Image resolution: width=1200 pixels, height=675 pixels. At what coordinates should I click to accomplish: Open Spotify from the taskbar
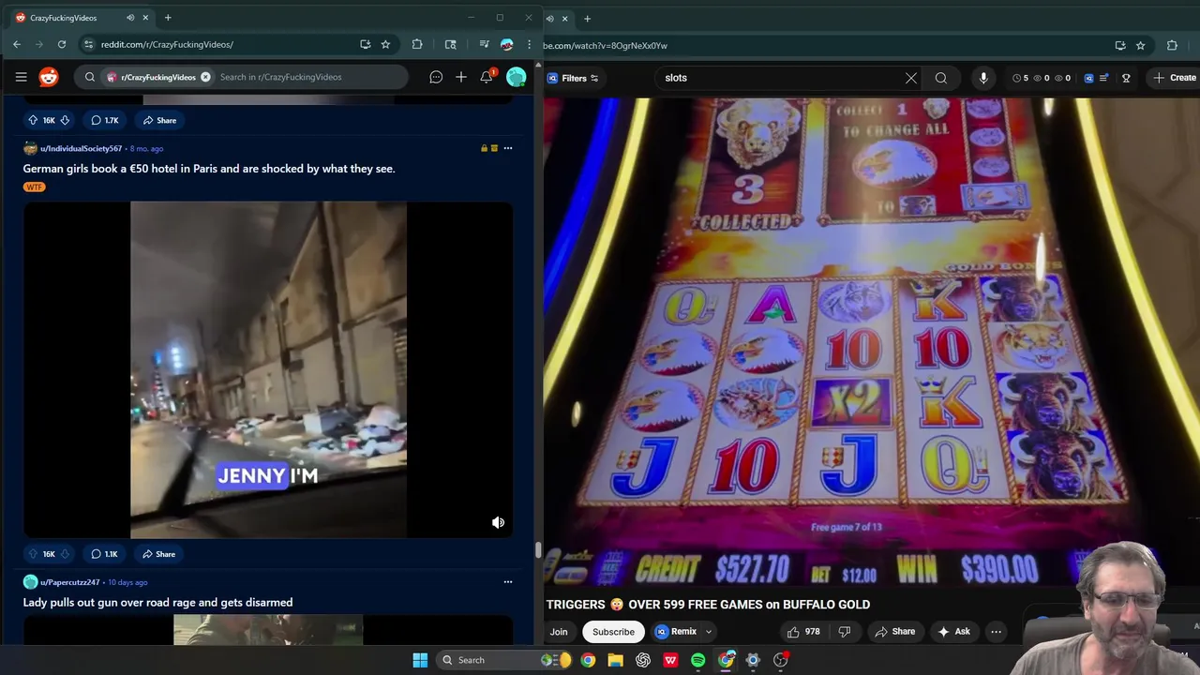click(x=698, y=660)
